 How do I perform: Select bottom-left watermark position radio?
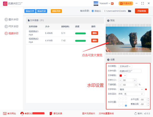119,105
